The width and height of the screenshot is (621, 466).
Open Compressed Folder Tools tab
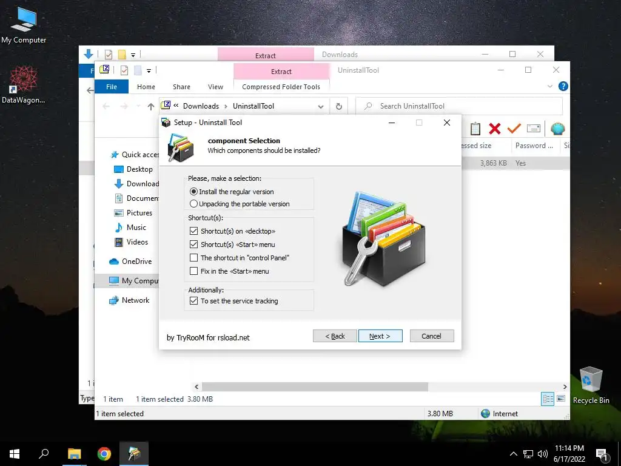tap(281, 86)
